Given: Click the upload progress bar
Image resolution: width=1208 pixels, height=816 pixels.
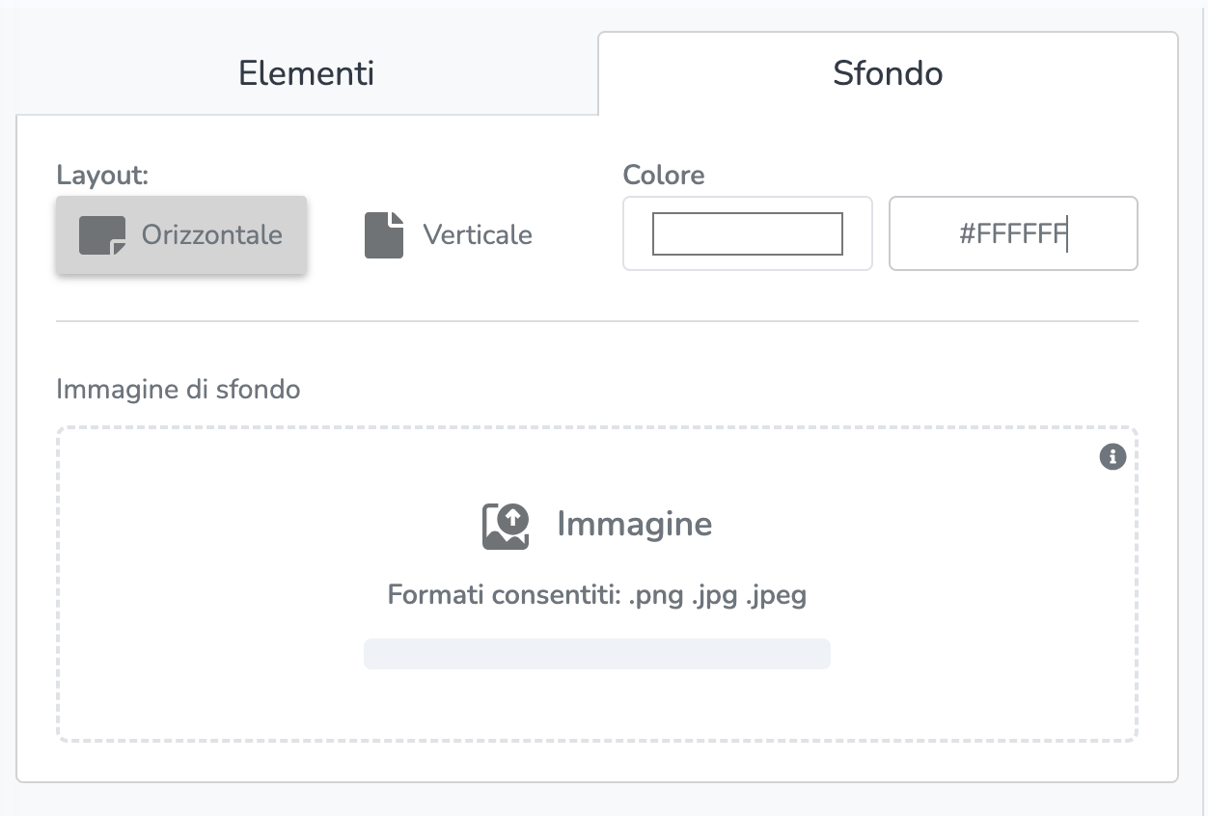Looking at the screenshot, I should [596, 653].
